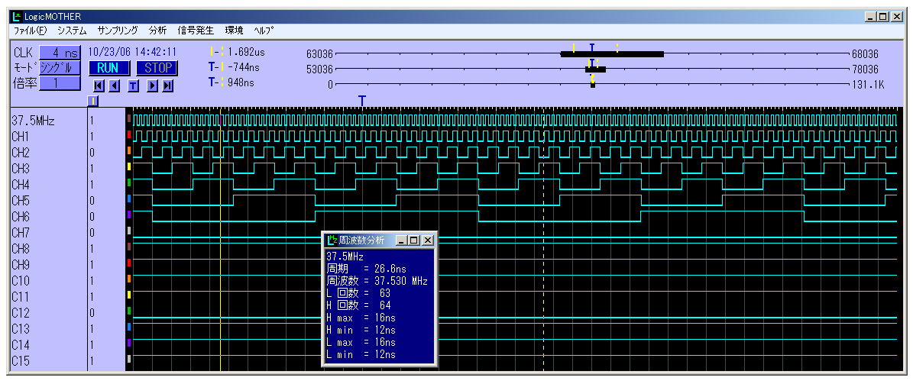This screenshot has height=384, width=913.
Task: Click the yellow color marker for CH3
Action: (x=129, y=168)
